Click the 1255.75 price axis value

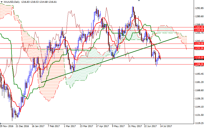coord(199,33)
